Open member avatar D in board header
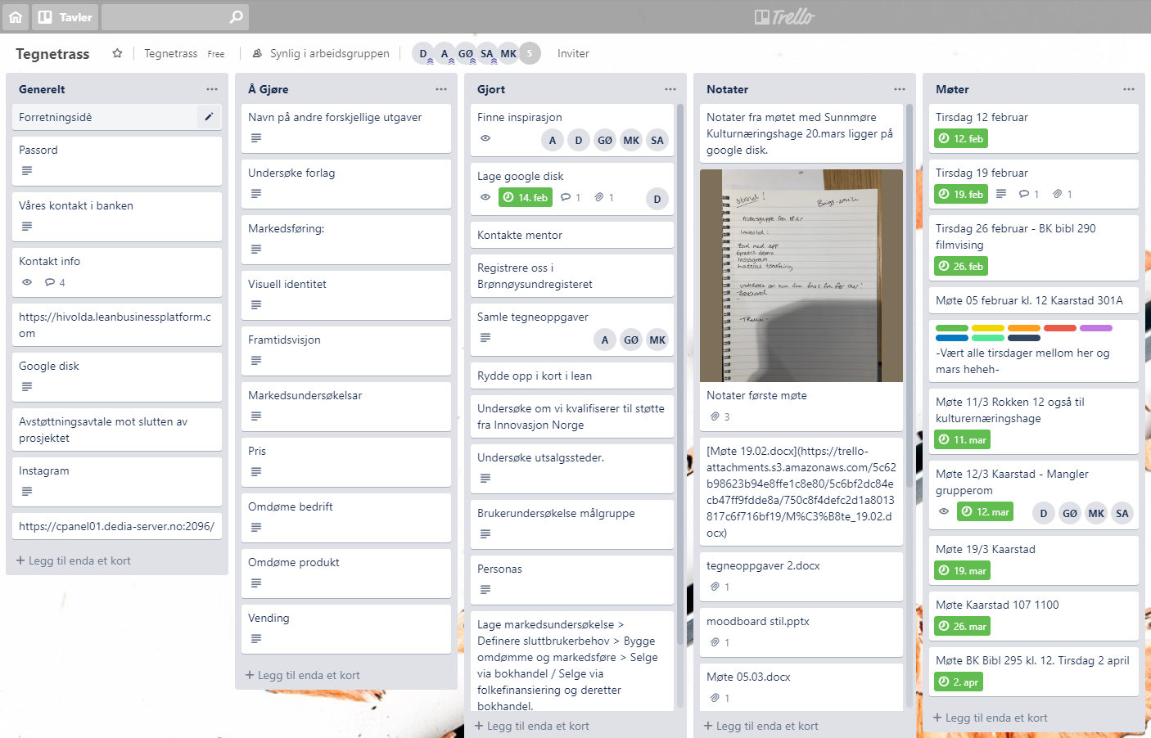The image size is (1151, 738). click(422, 53)
